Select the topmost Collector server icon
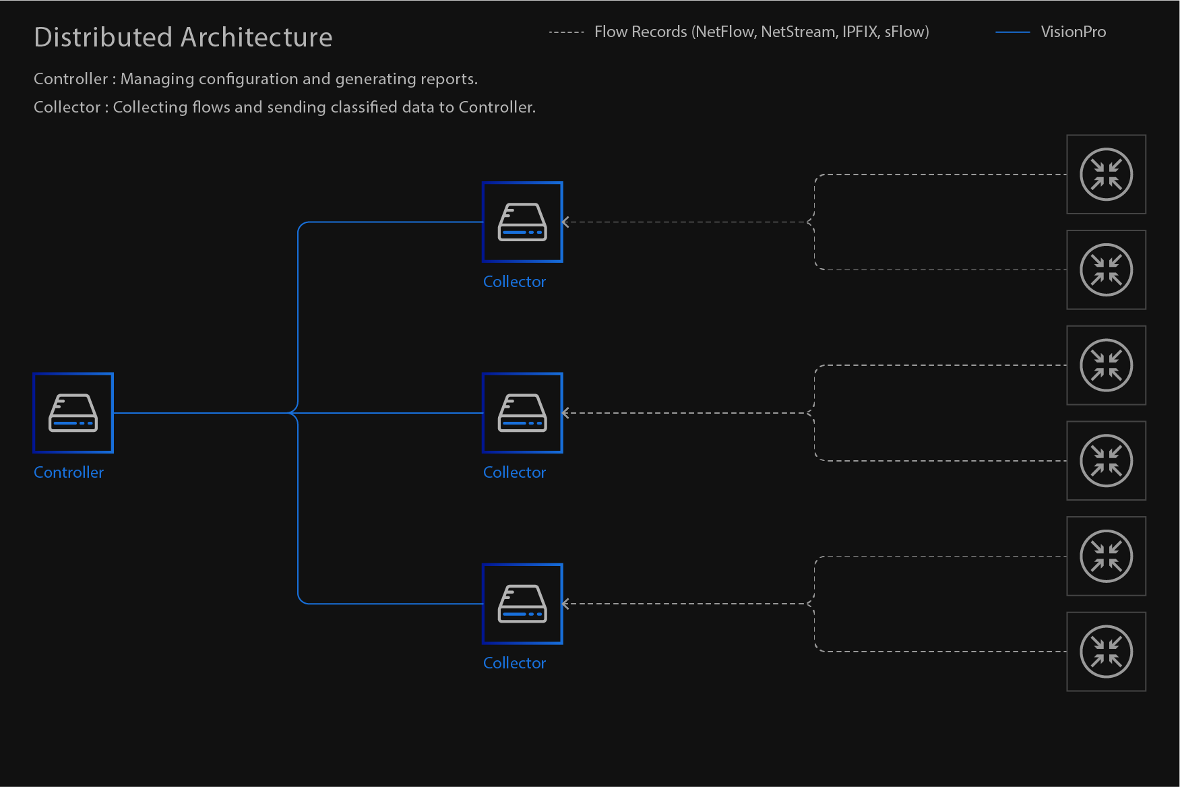 pos(522,222)
